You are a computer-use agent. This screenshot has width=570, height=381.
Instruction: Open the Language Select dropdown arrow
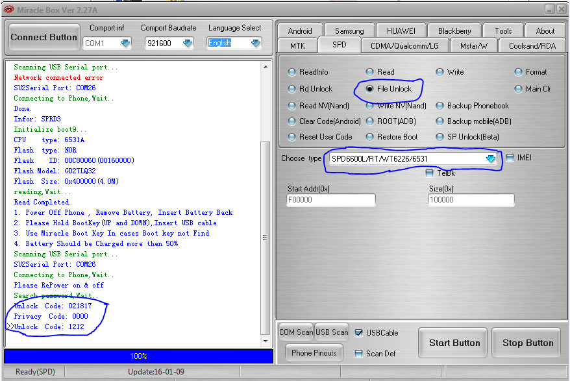pos(256,43)
